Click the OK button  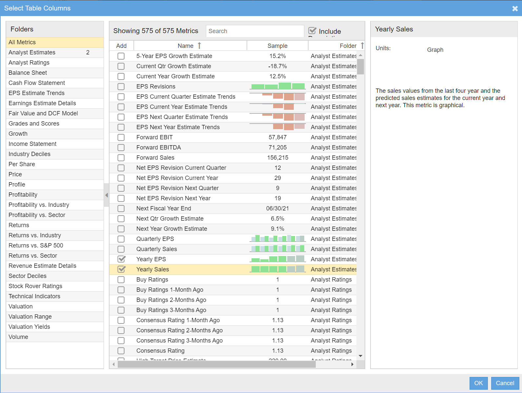click(x=478, y=383)
